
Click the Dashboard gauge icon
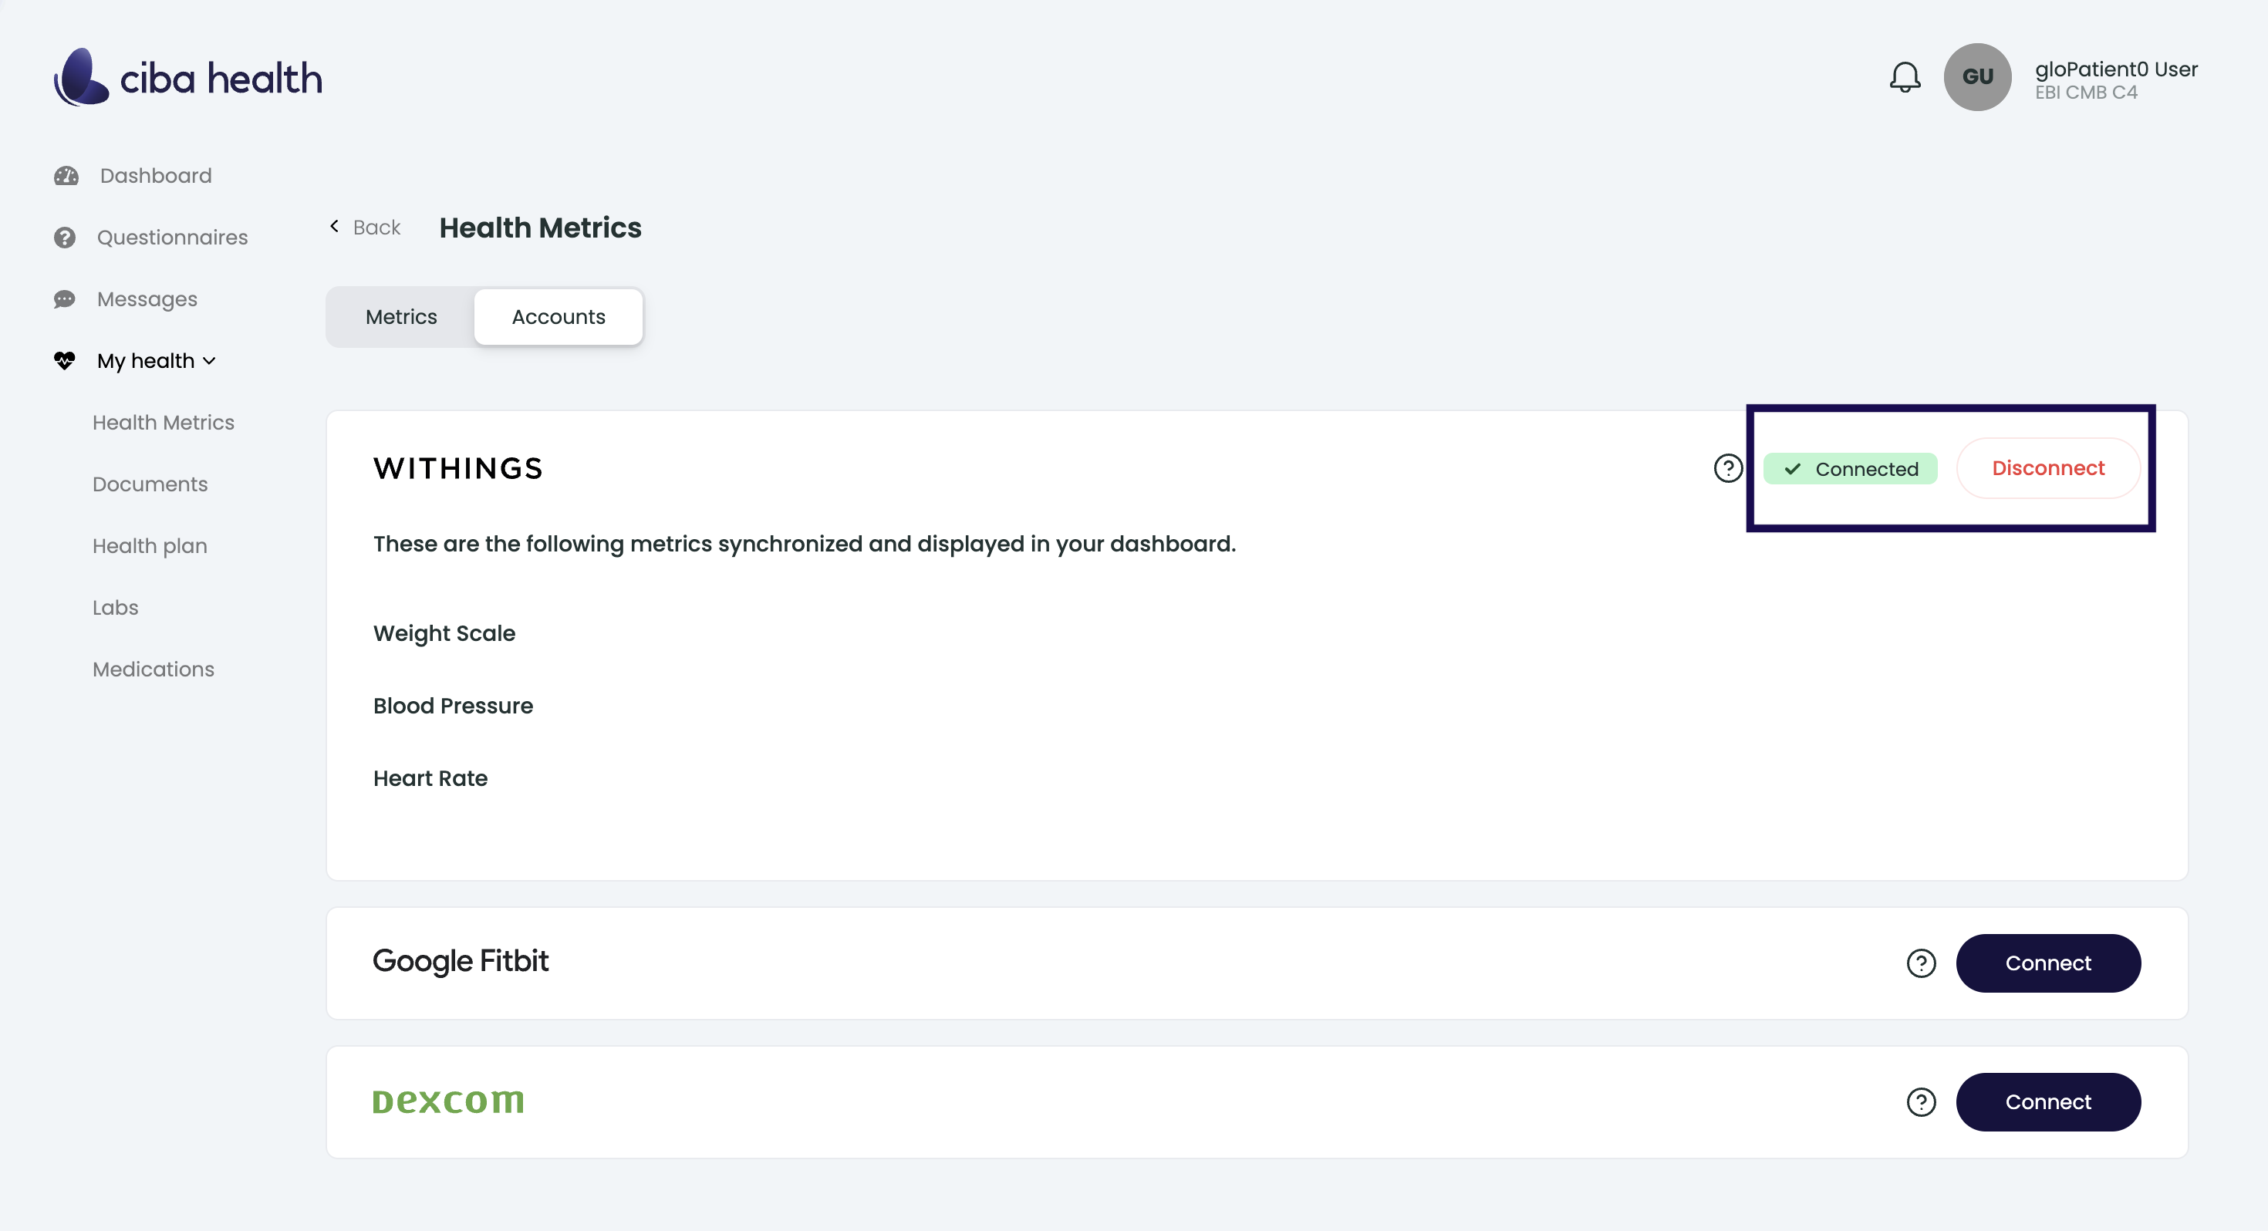click(x=66, y=176)
